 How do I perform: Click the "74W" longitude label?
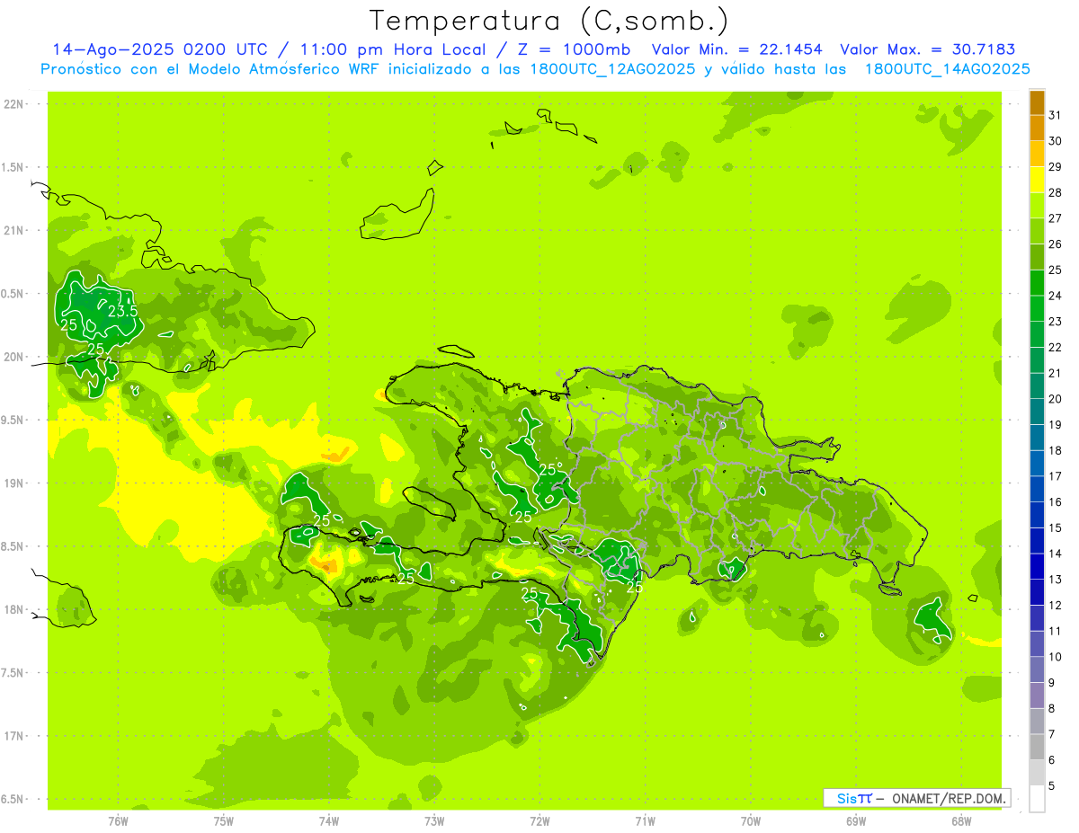(329, 820)
